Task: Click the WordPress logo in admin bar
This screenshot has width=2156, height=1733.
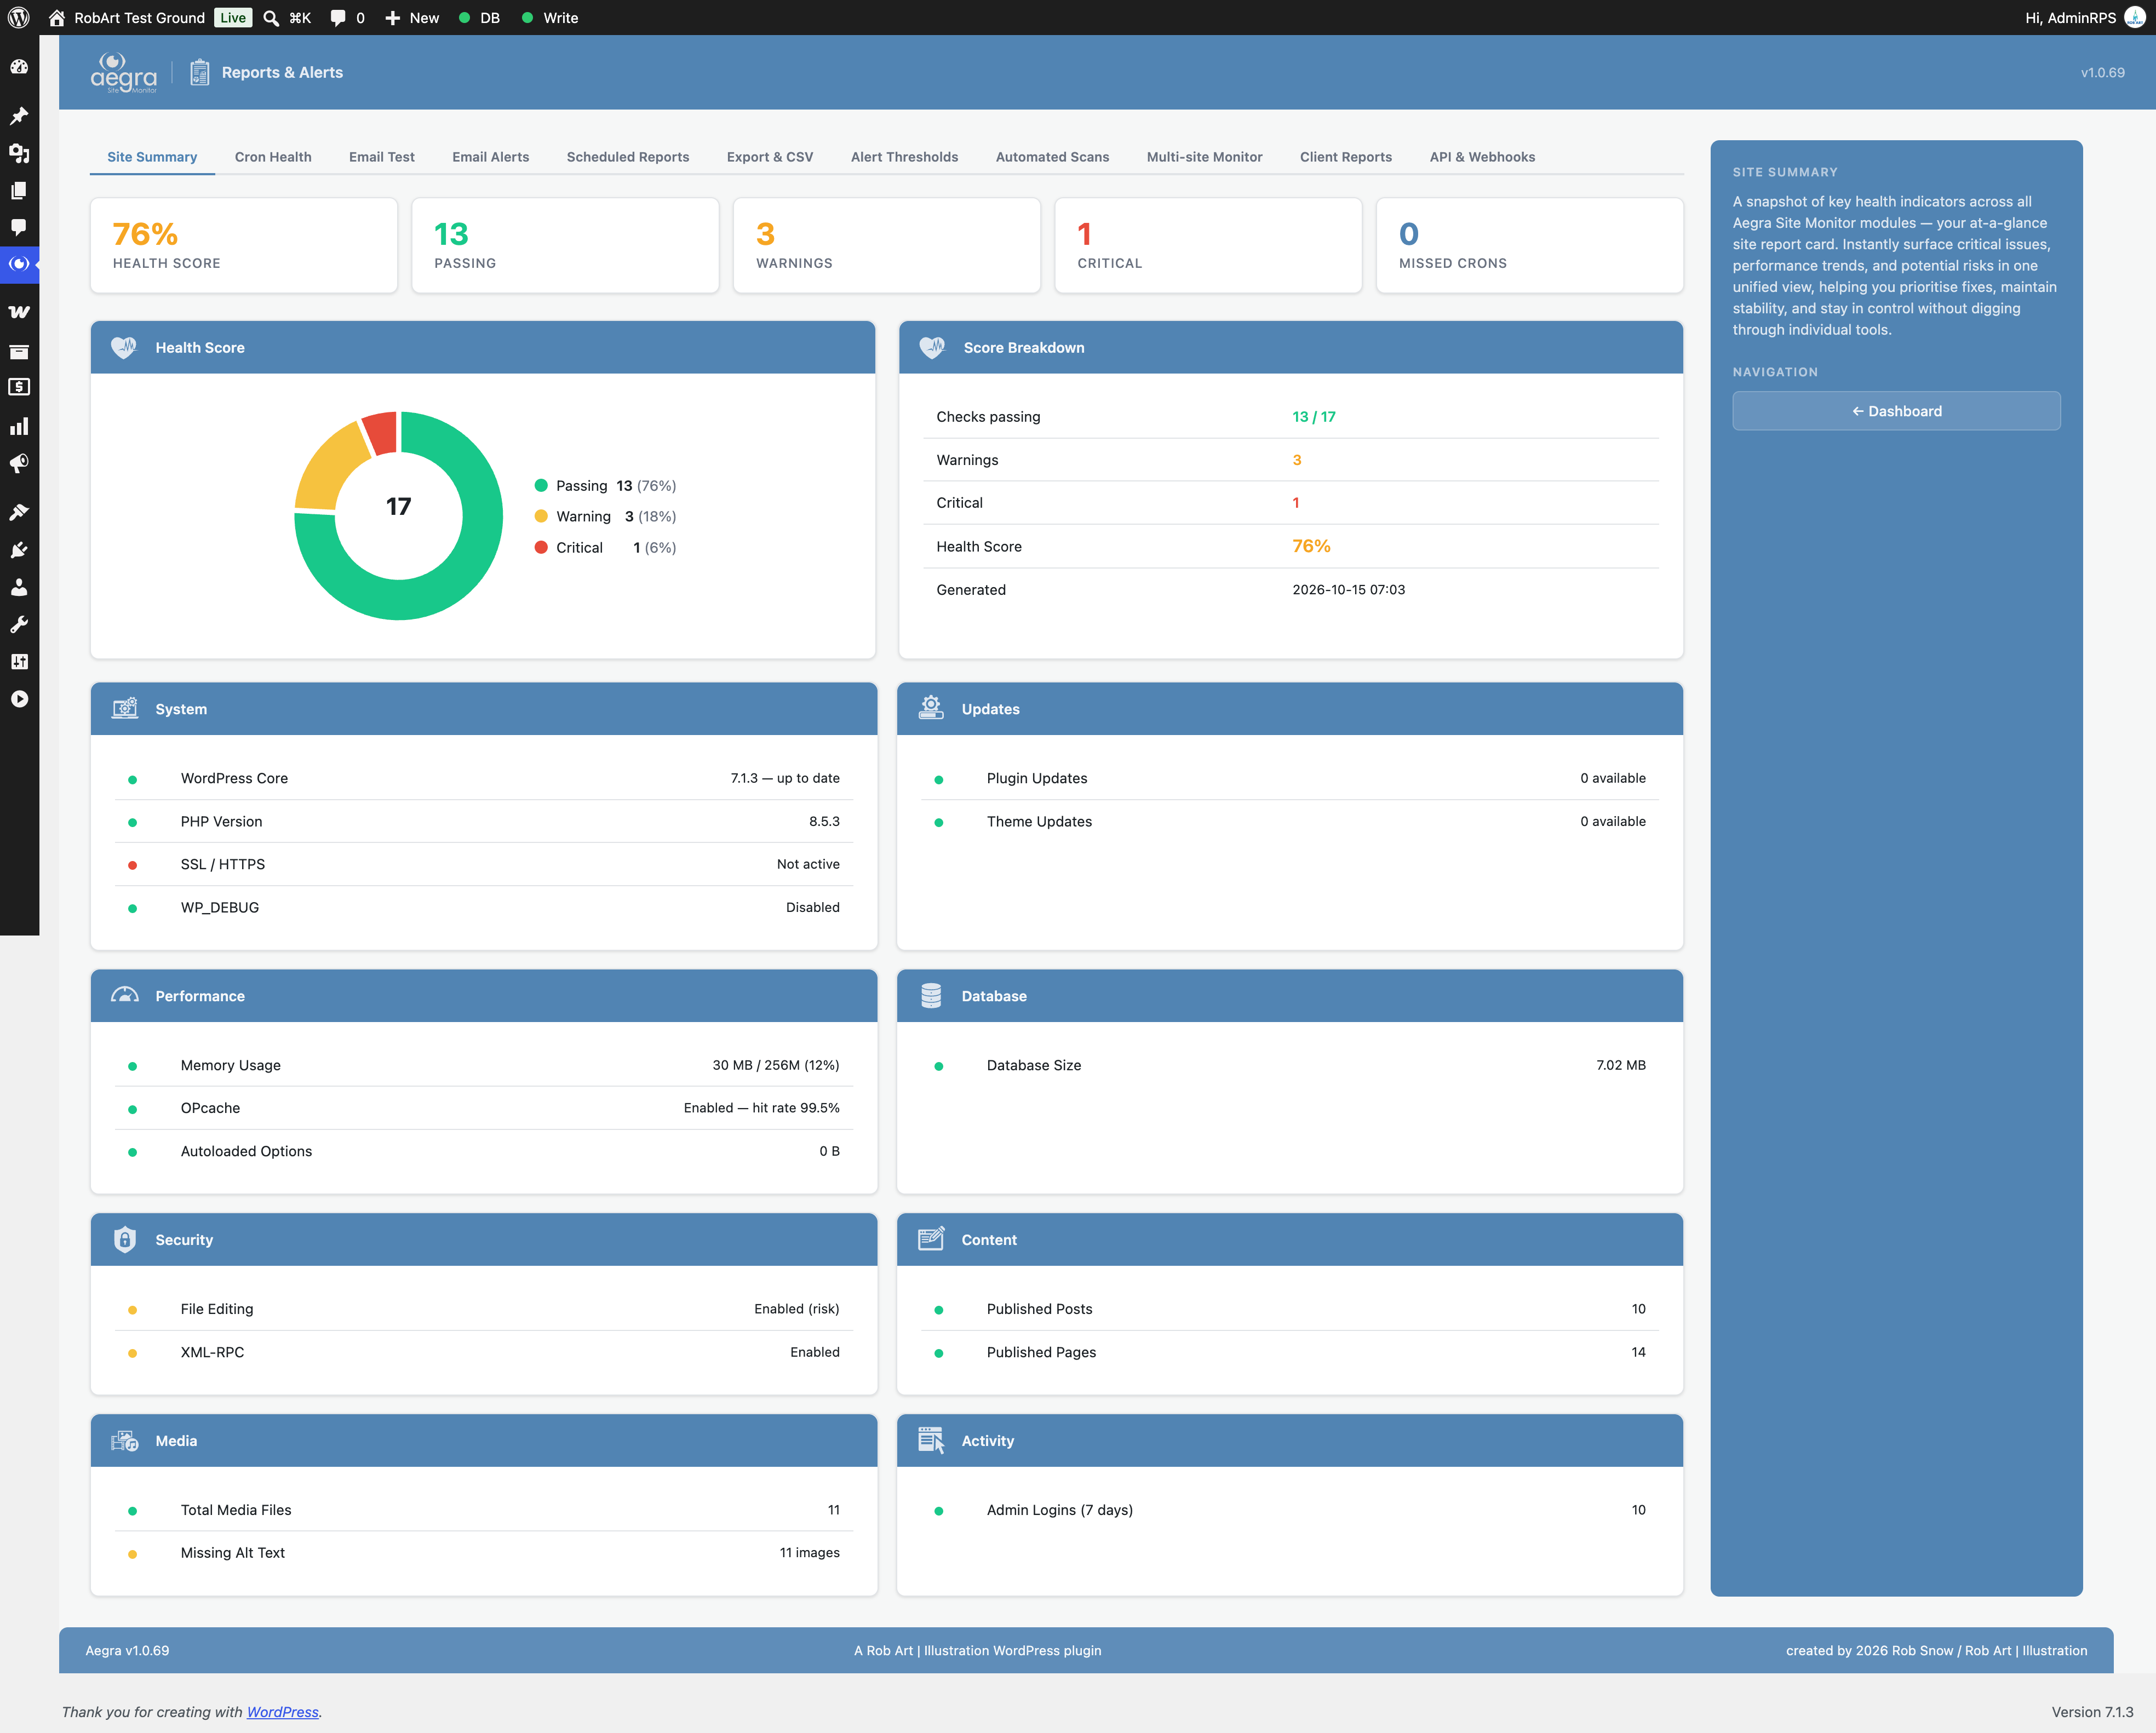Action: pos(19,18)
